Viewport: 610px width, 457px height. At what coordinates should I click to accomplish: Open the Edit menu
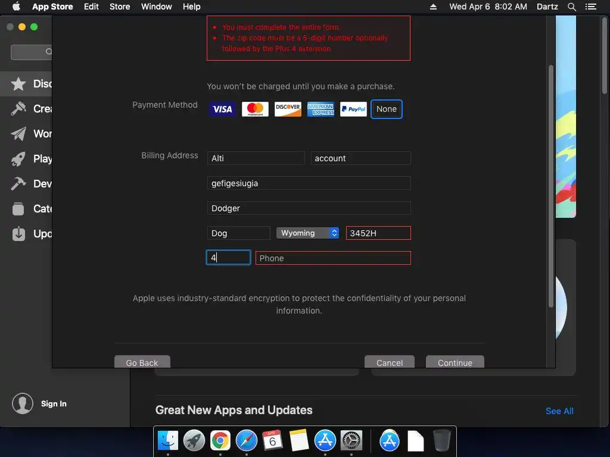(91, 7)
